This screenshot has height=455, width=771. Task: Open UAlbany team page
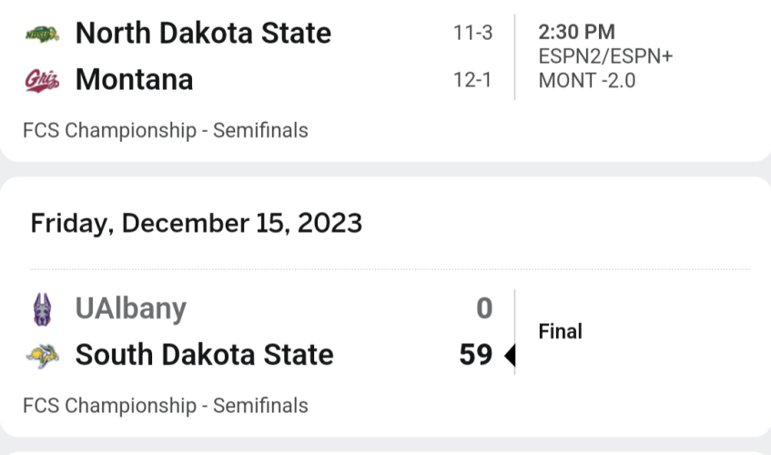(131, 309)
